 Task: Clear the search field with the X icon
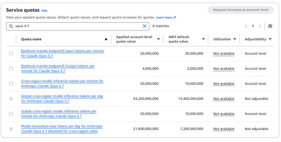(x=144, y=26)
